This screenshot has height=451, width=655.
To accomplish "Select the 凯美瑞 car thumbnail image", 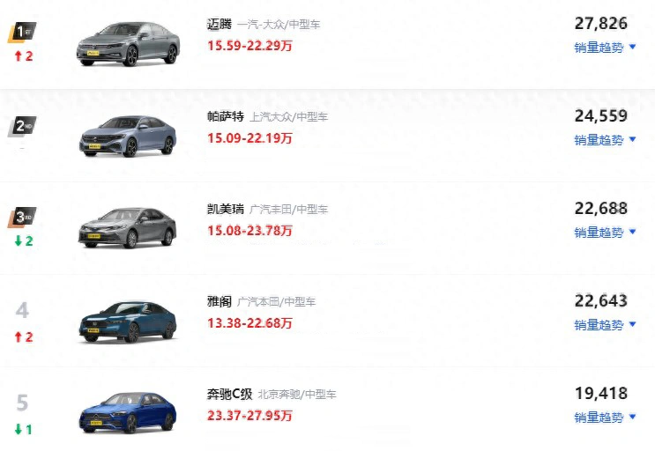I will [x=128, y=227].
